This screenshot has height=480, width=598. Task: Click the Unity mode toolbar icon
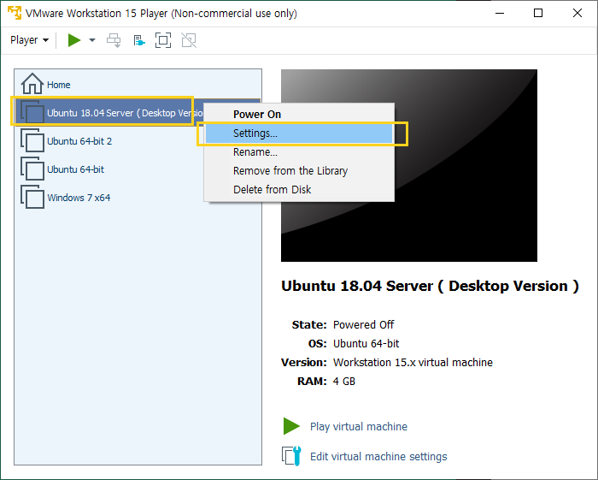pyautogui.click(x=189, y=40)
